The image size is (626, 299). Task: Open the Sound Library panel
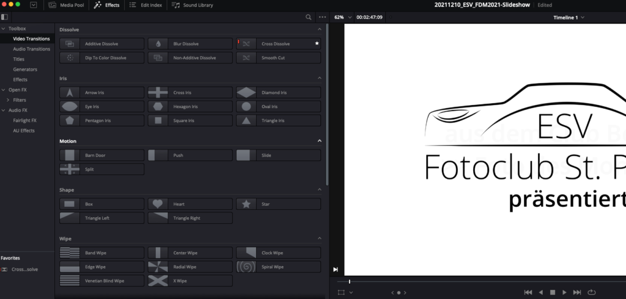click(x=193, y=5)
